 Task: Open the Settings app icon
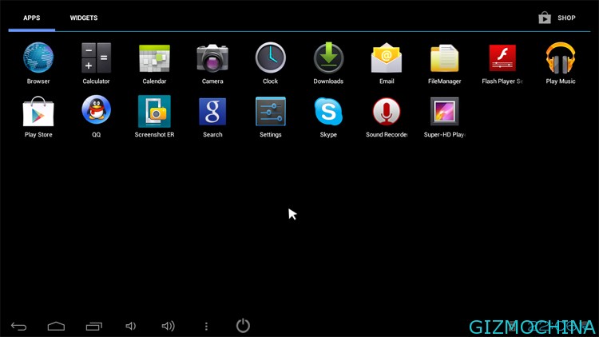coord(270,113)
